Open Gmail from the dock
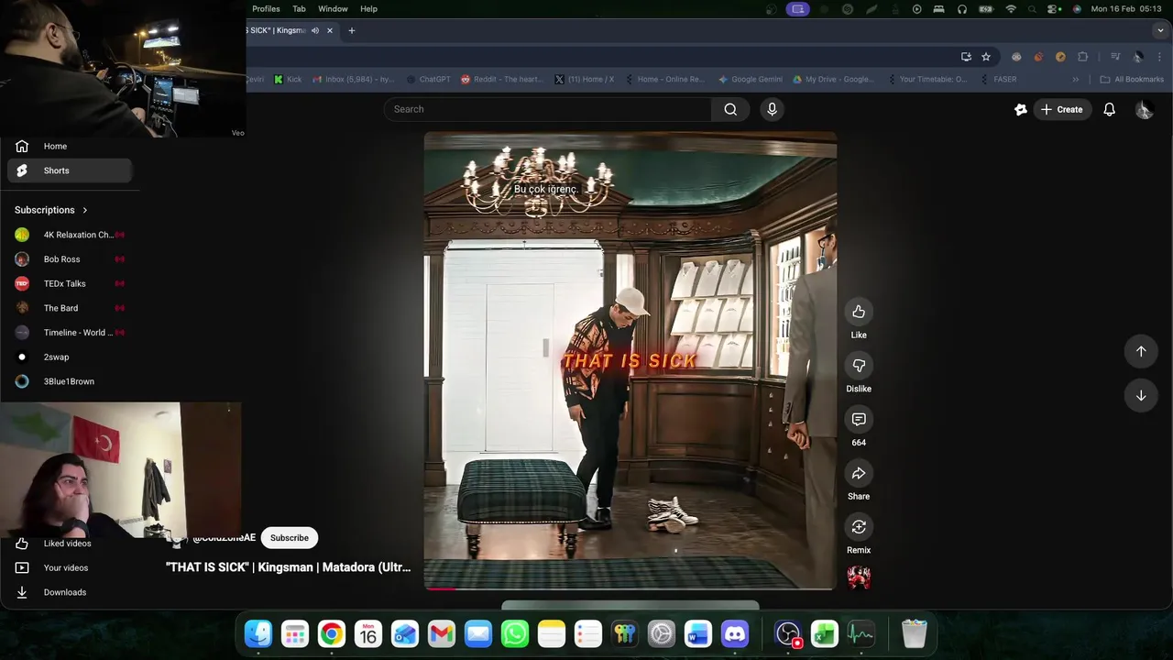Viewport: 1173px width, 660px height. click(442, 633)
